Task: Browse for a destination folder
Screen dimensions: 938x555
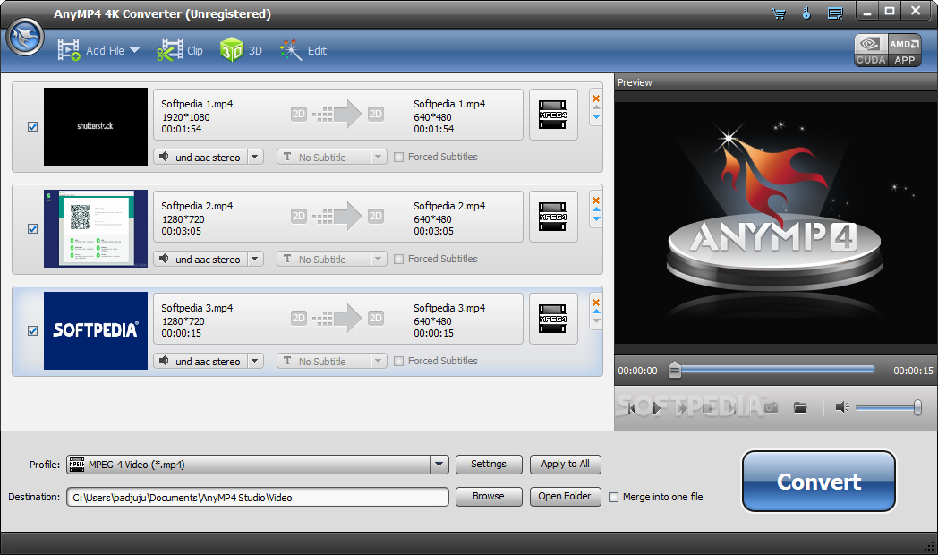Action: click(489, 497)
